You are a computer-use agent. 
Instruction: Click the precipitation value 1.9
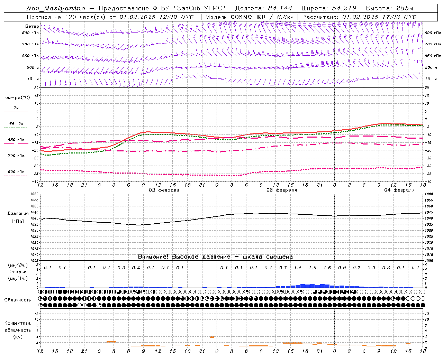(313, 268)
